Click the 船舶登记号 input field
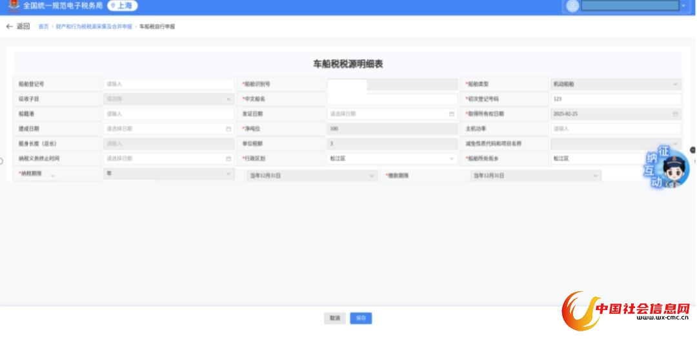 [168, 84]
